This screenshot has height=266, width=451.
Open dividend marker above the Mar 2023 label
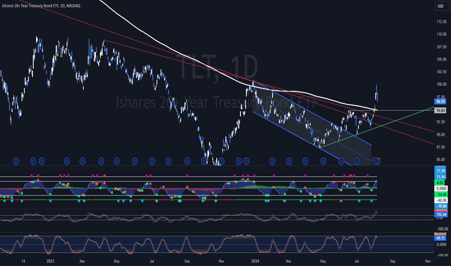[x=82, y=162]
